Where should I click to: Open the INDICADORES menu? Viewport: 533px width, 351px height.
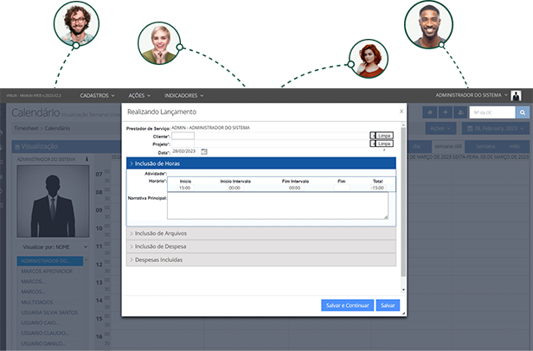pos(183,95)
